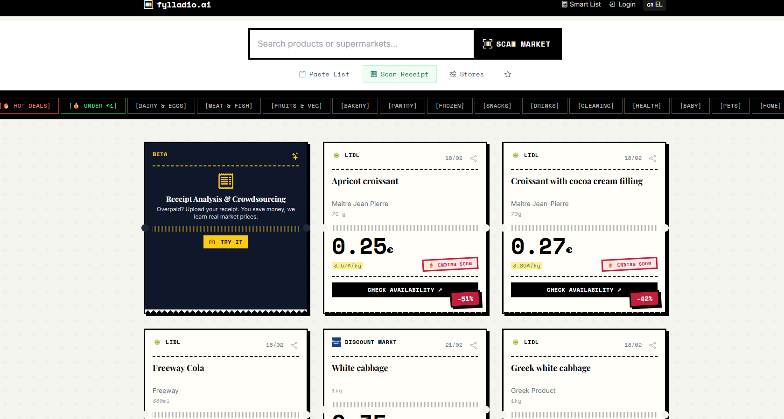Viewport: 784px width, 419px height.
Task: Select the Baby category
Action: coord(691,106)
